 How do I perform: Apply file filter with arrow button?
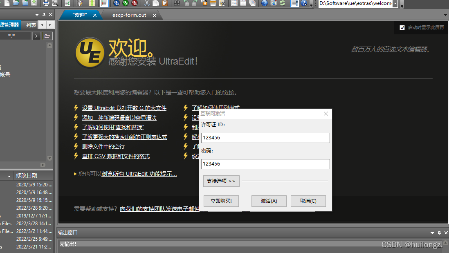point(36,36)
